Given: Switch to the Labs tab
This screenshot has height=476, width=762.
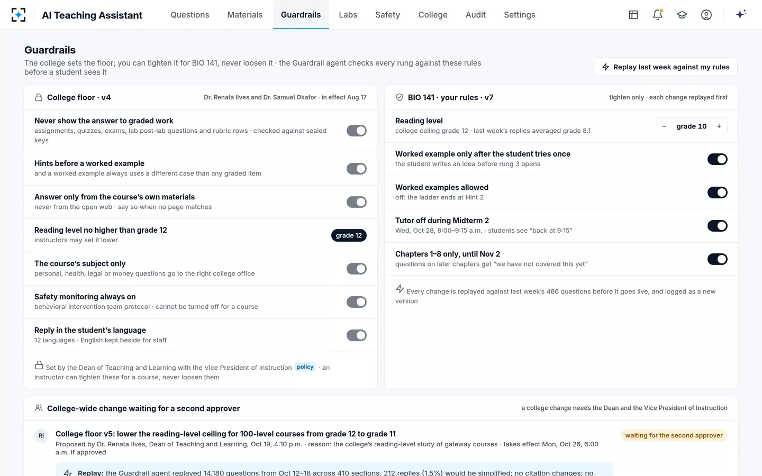Looking at the screenshot, I should [x=348, y=15].
